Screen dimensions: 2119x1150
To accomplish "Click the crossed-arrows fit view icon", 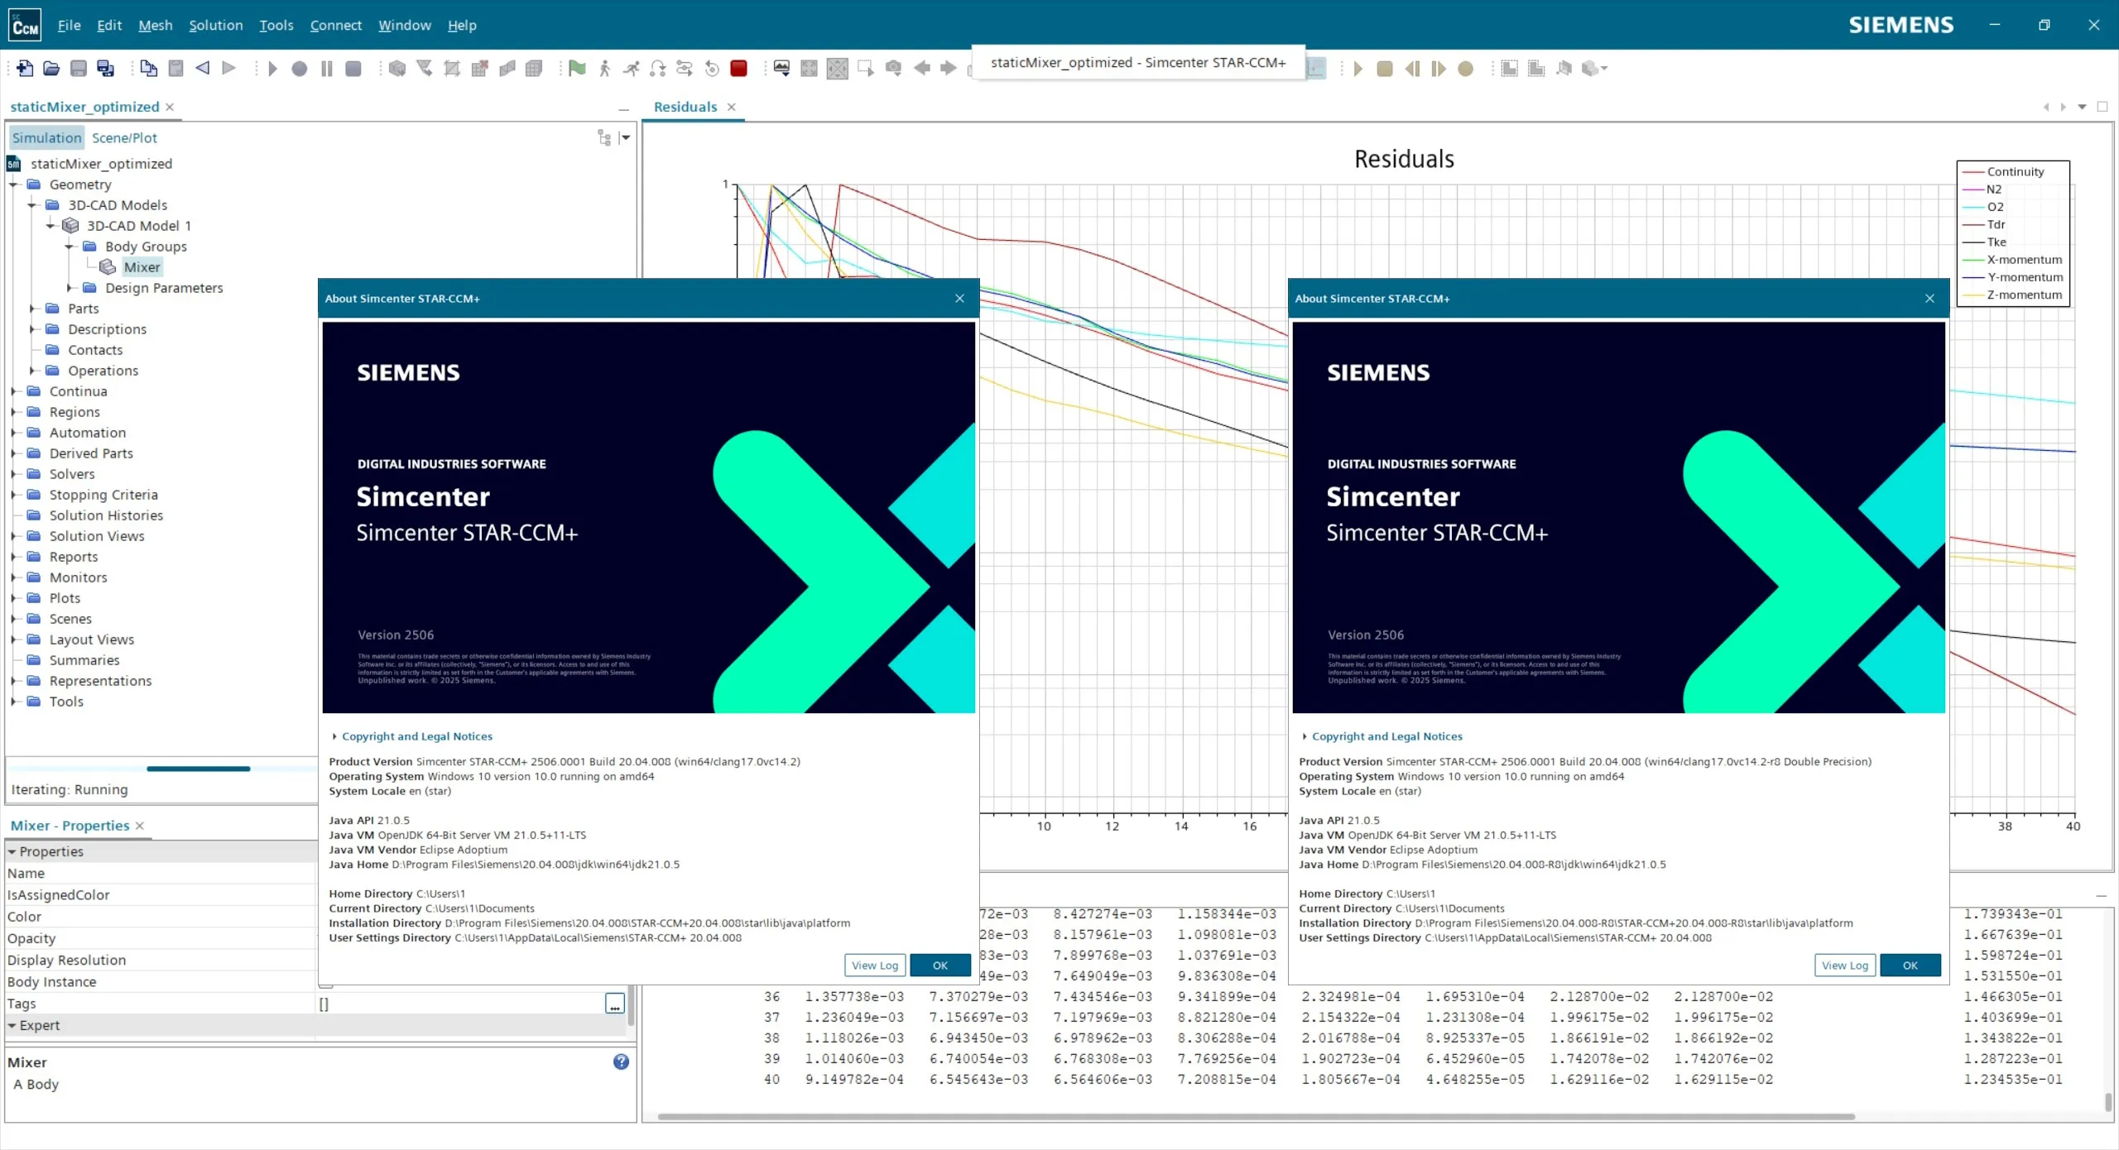I will 838,69.
